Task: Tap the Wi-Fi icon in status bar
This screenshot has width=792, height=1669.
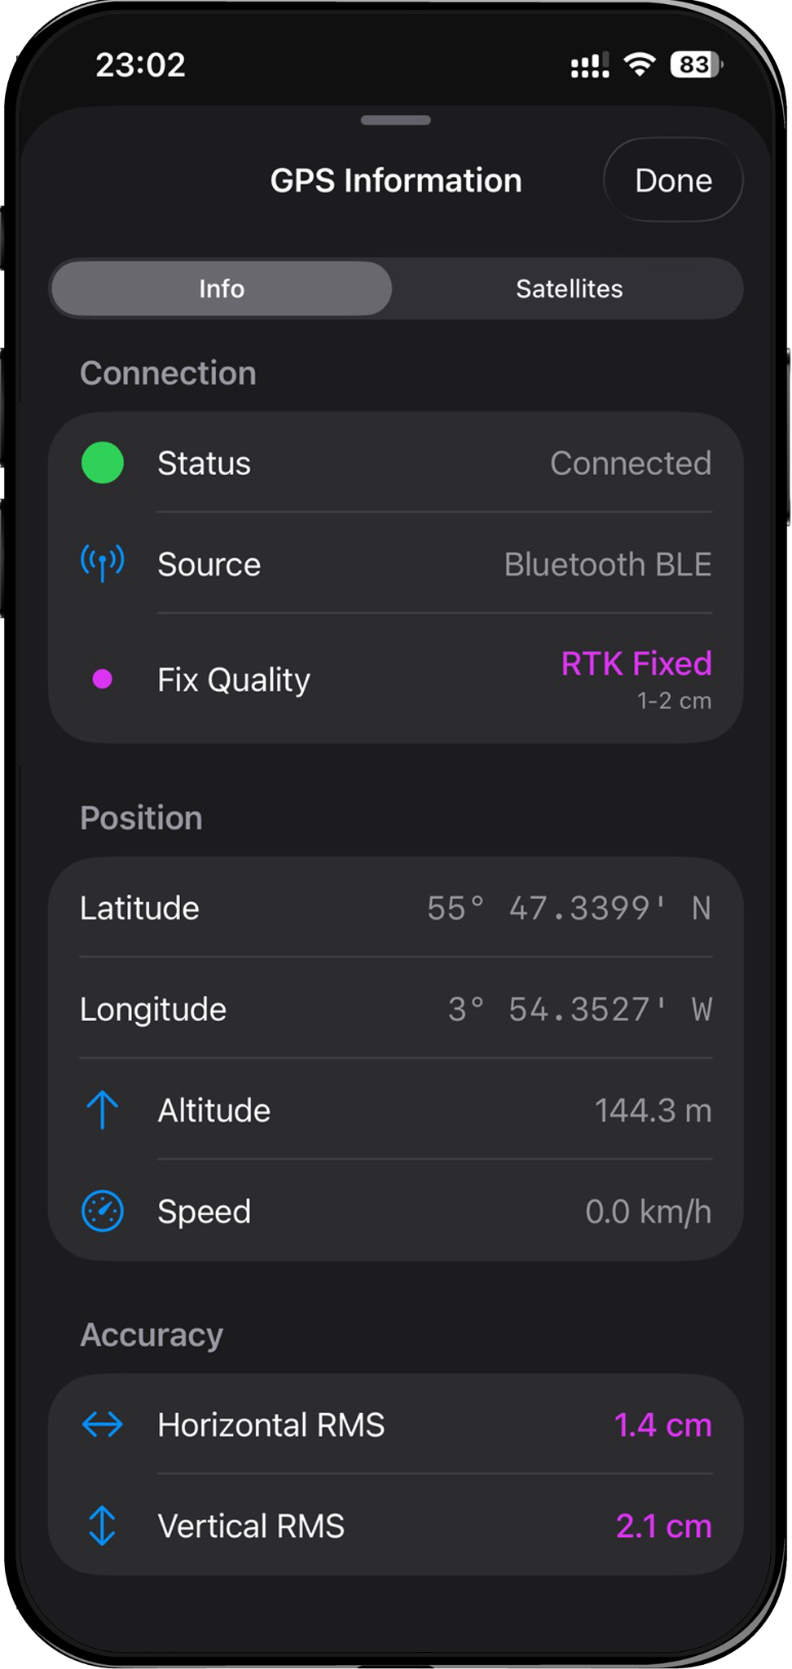Action: coord(640,64)
